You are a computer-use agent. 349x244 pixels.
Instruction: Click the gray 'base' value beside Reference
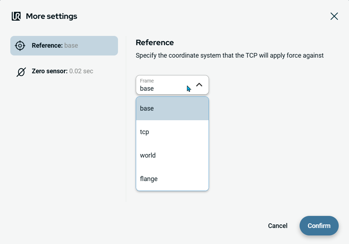pos(71,46)
